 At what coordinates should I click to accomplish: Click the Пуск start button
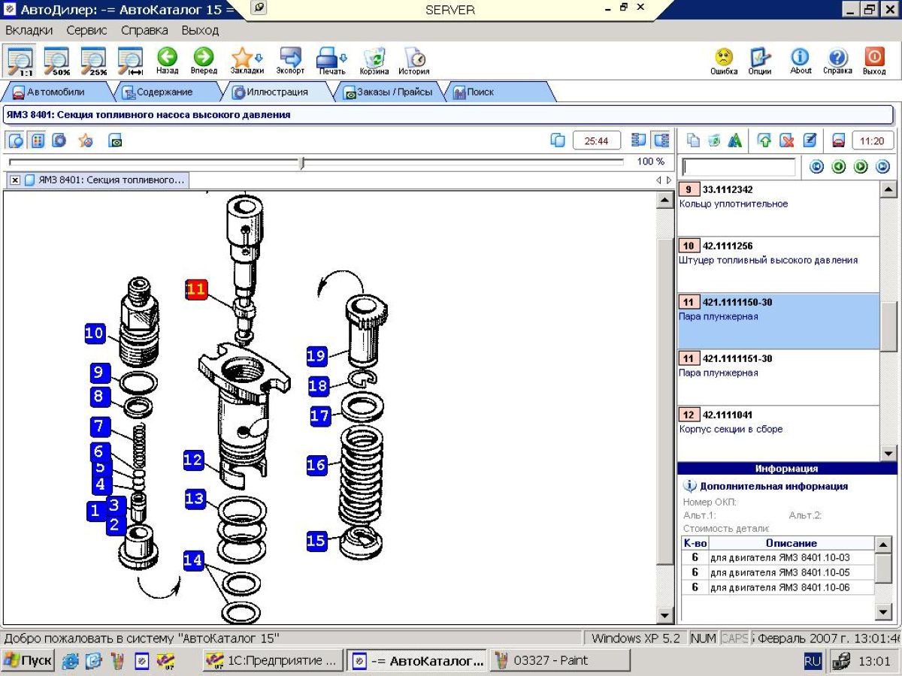tap(28, 661)
